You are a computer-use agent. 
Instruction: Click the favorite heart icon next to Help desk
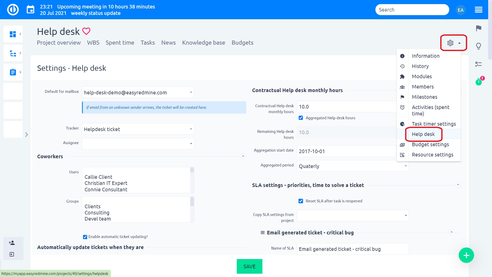pyautogui.click(x=86, y=31)
